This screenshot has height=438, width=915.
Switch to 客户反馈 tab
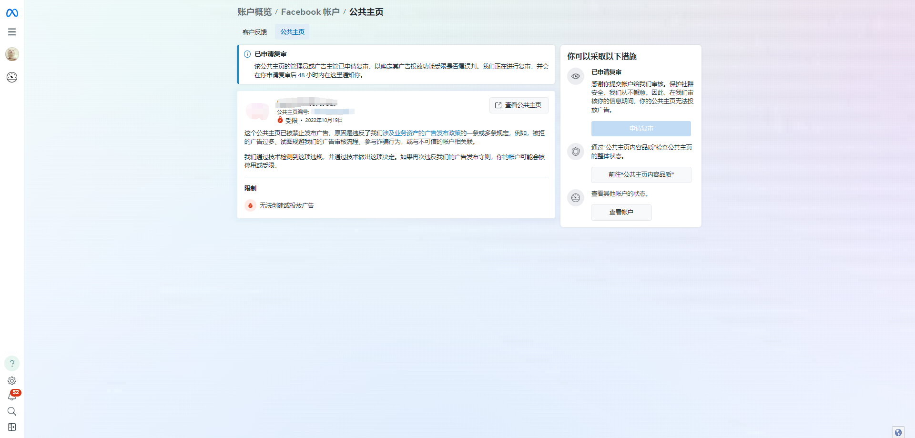254,32
